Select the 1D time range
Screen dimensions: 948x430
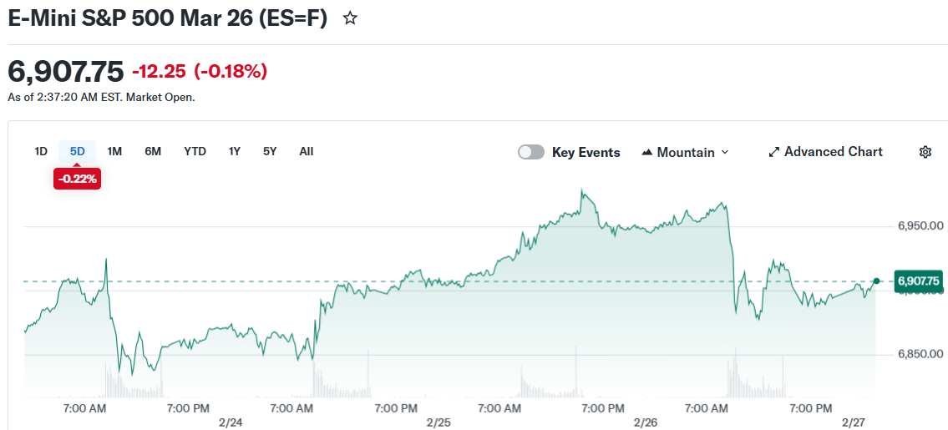[41, 151]
